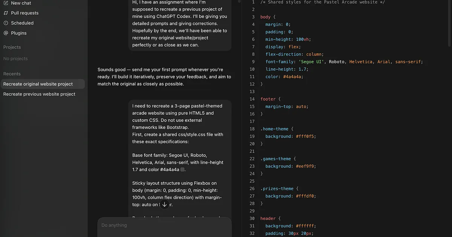
Task: Click '.games-theme {' selector line
Action: pos(278,159)
